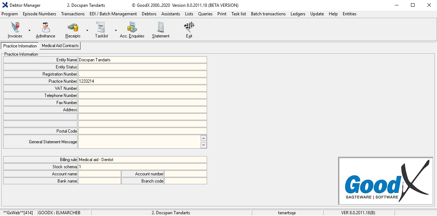Click the Postal Code input field
437x216 pixels.
(x=142, y=131)
